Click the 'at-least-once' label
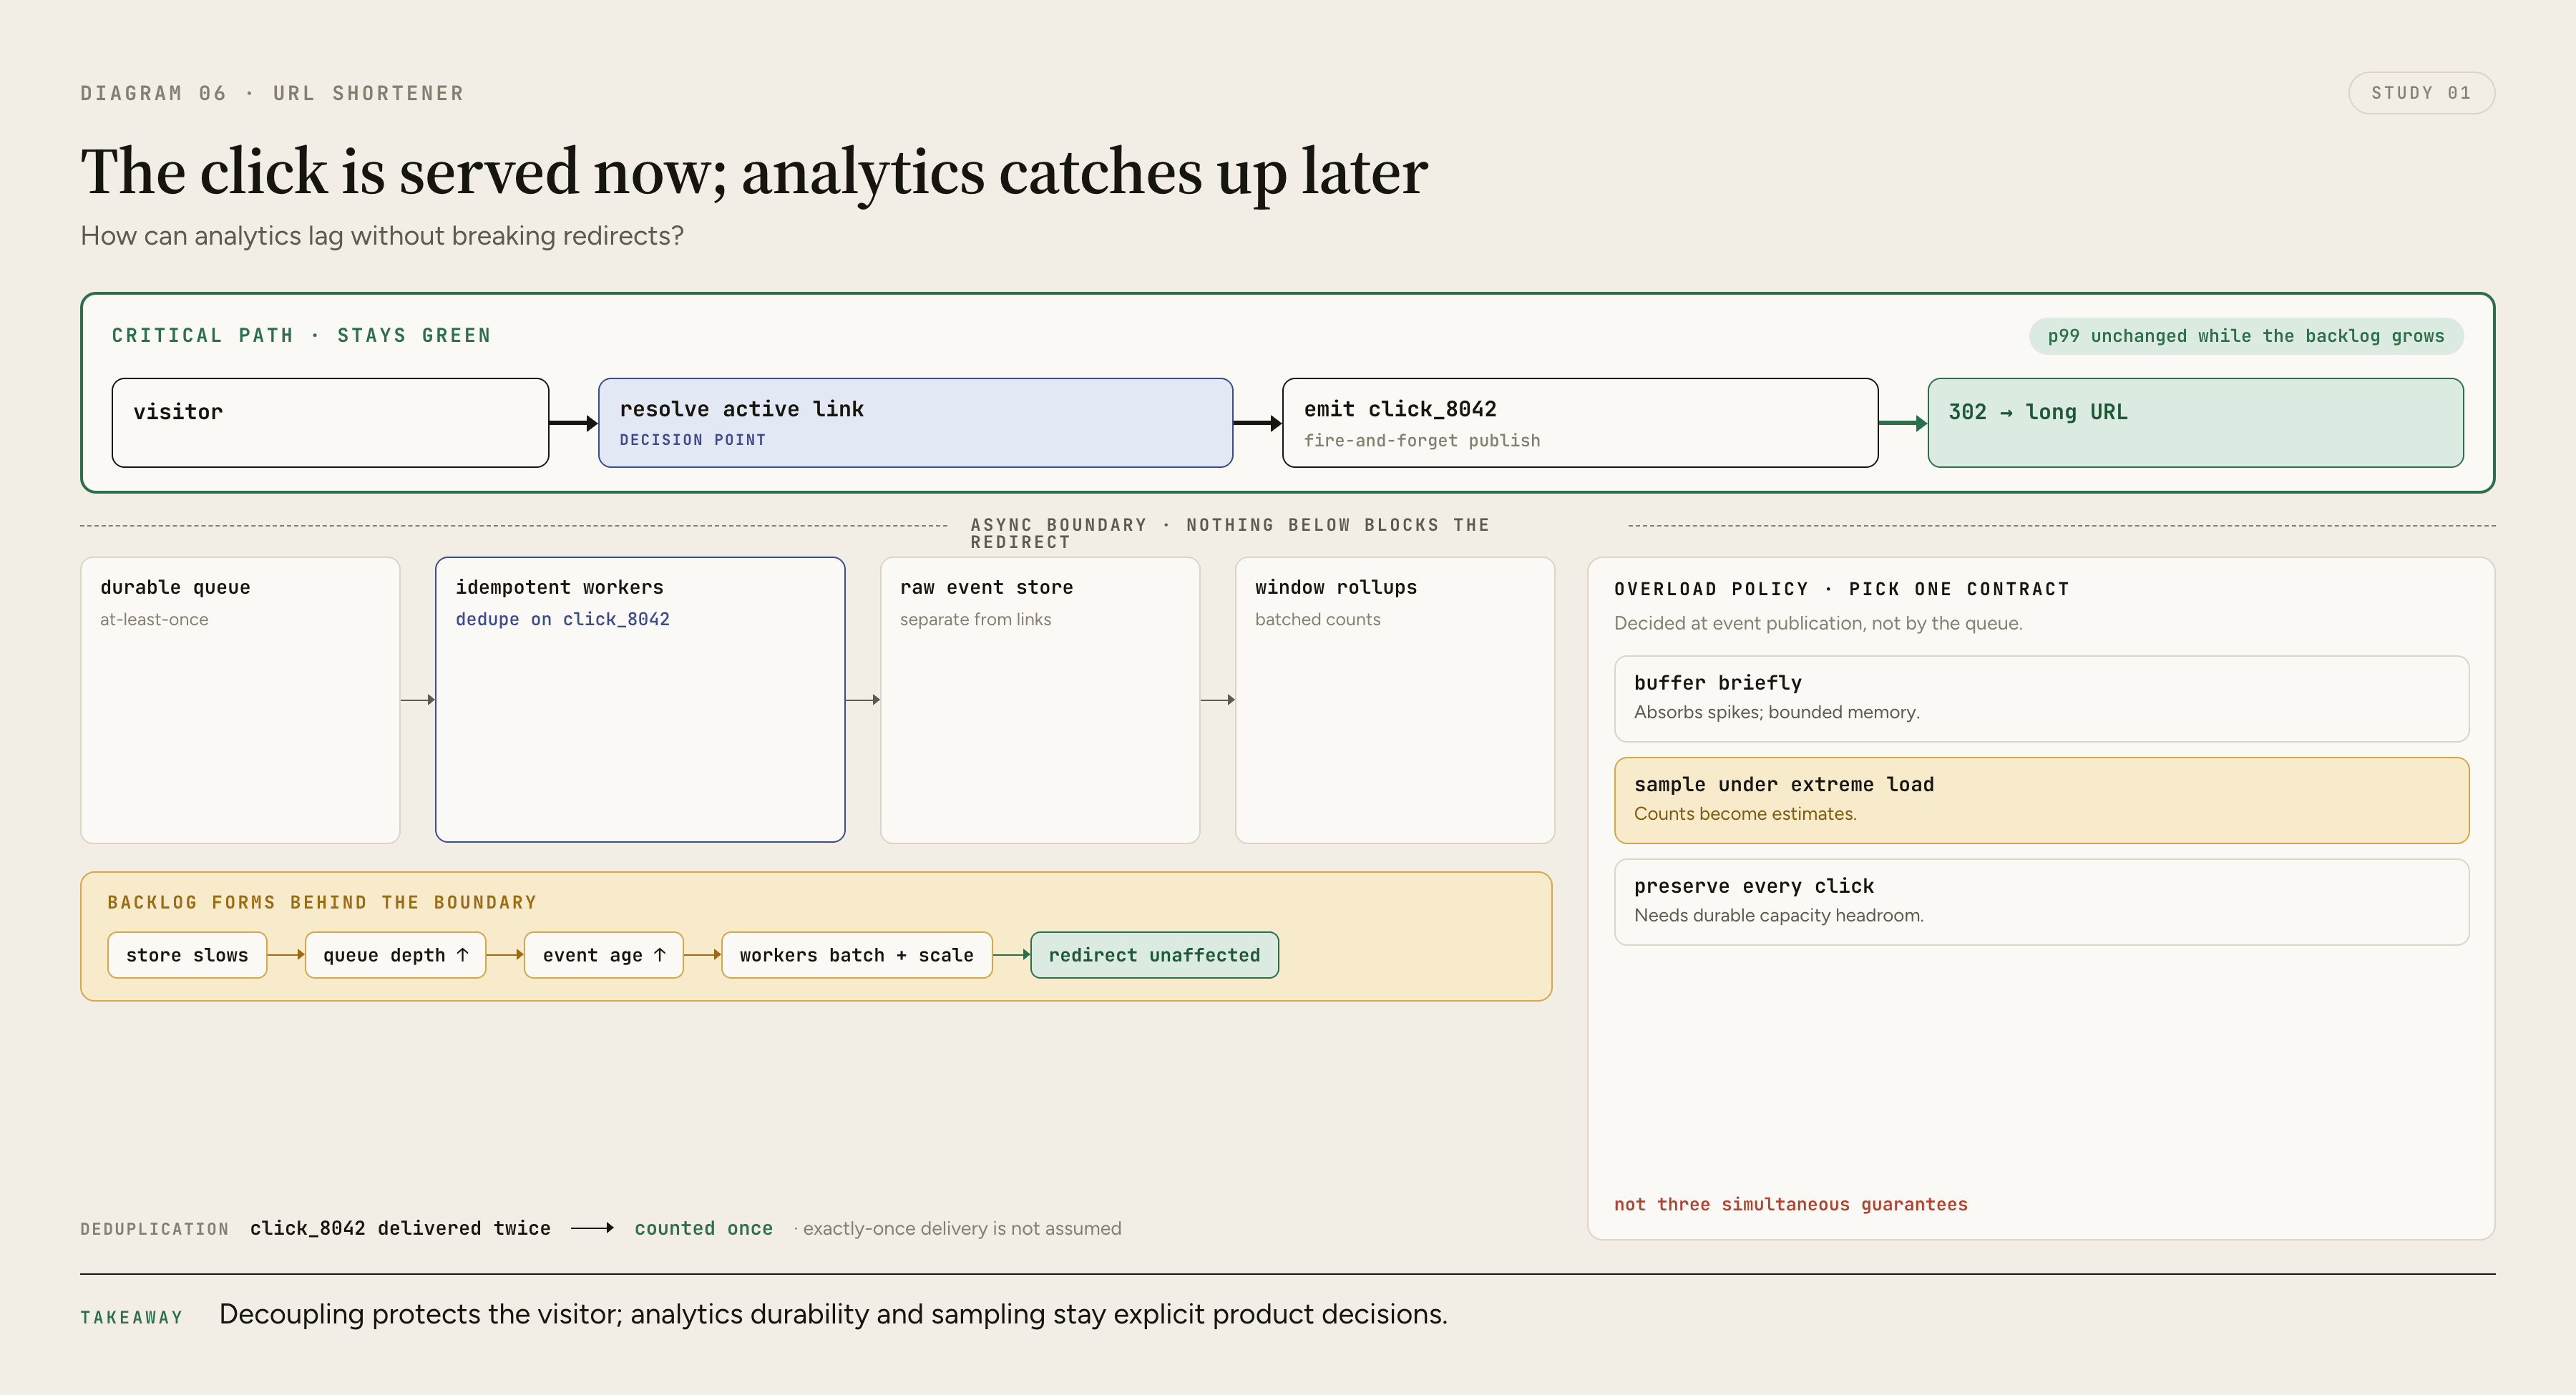Screen dimensions: 2576x1395 pyautogui.click(x=154, y=619)
